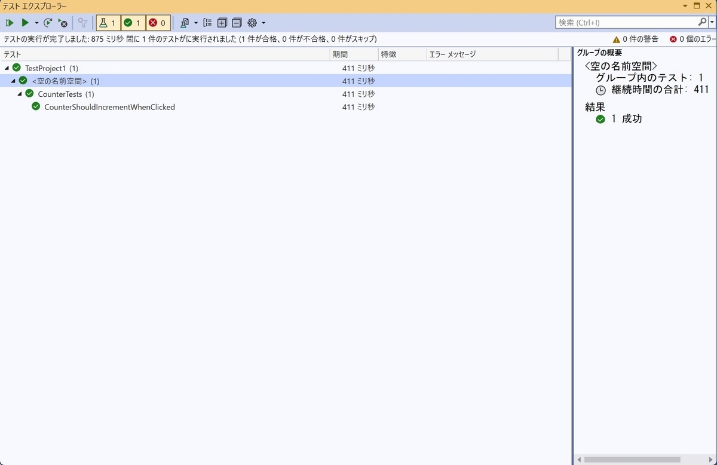Open the window position dropdown in title bar

pyautogui.click(x=685, y=5)
